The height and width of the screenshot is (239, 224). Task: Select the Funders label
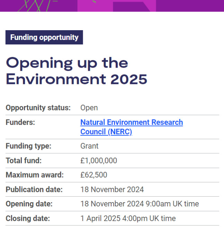coord(20,122)
